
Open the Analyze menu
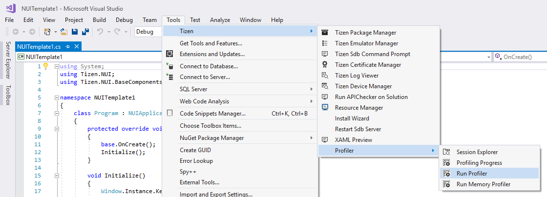coord(220,20)
